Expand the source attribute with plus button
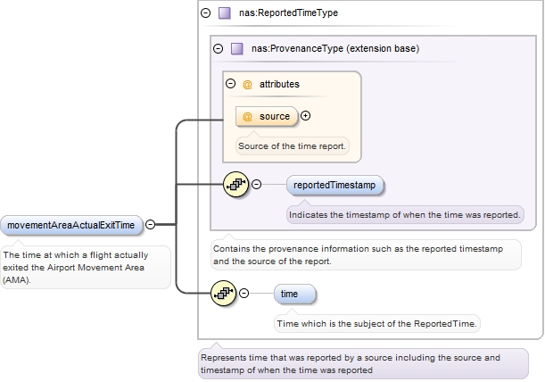 [306, 116]
